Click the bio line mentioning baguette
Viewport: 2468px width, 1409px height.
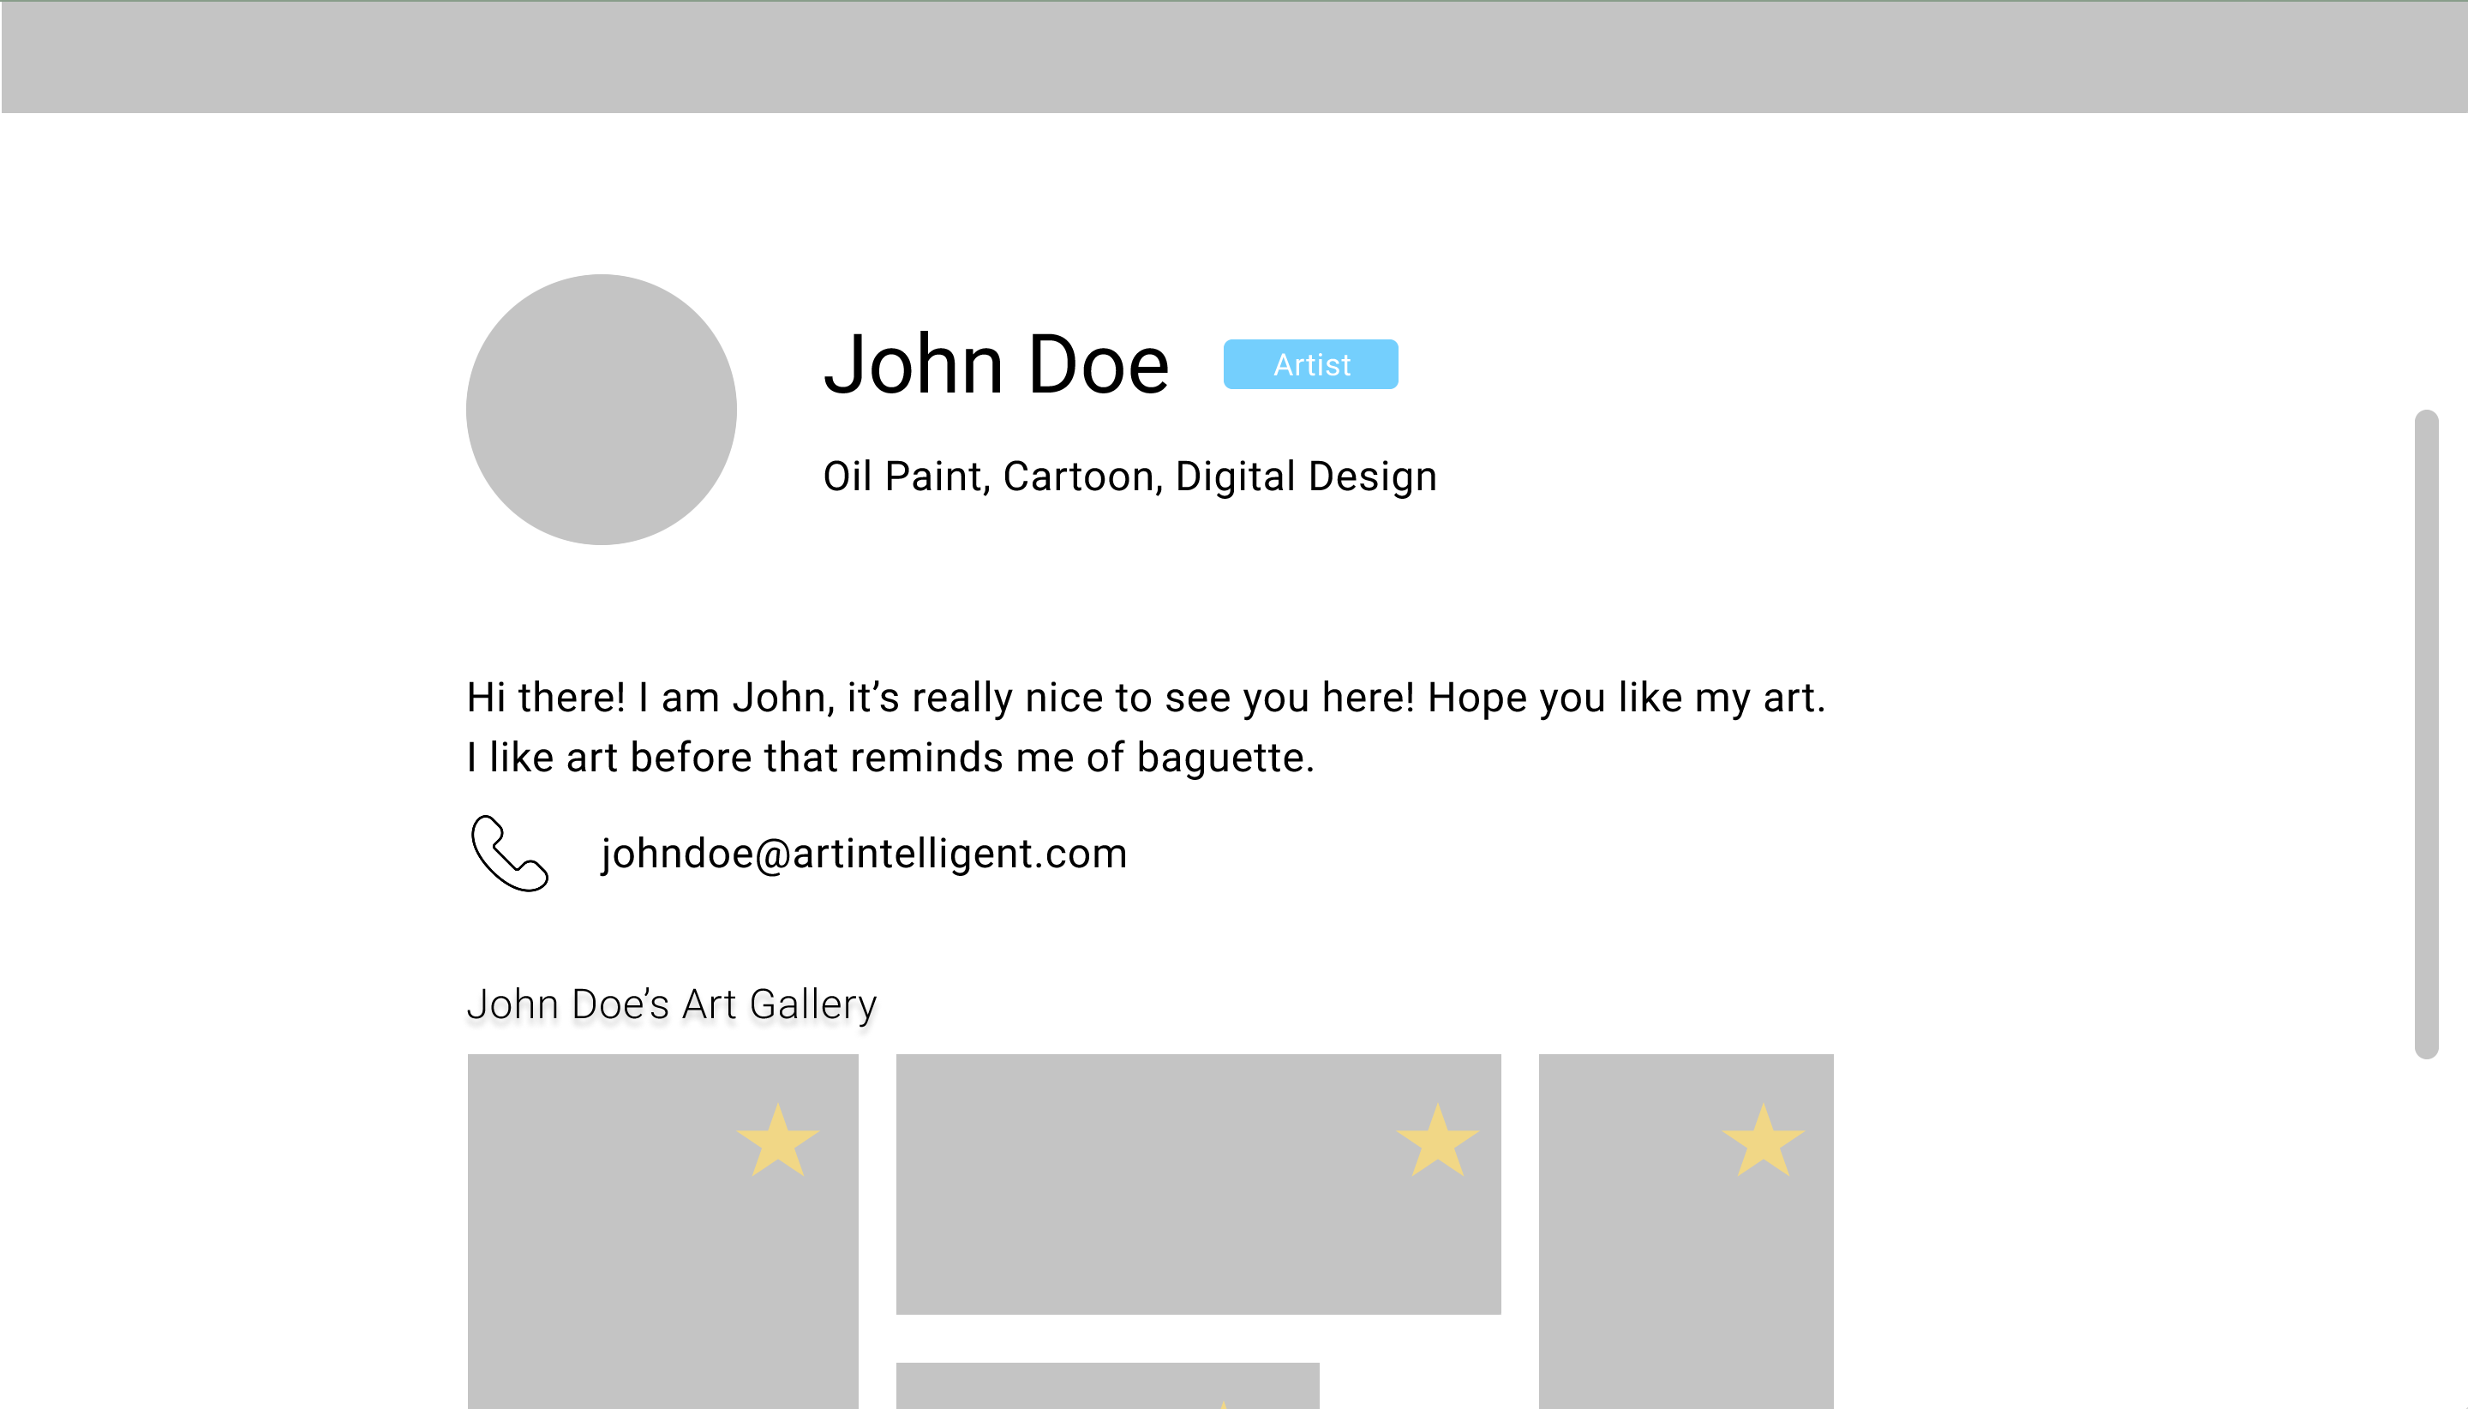click(x=890, y=757)
